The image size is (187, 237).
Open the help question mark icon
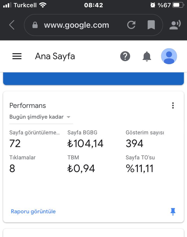coord(125,56)
